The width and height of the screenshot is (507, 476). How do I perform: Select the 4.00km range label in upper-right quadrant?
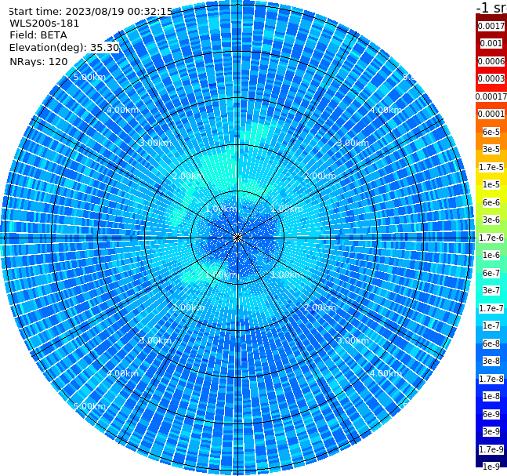tap(386, 110)
